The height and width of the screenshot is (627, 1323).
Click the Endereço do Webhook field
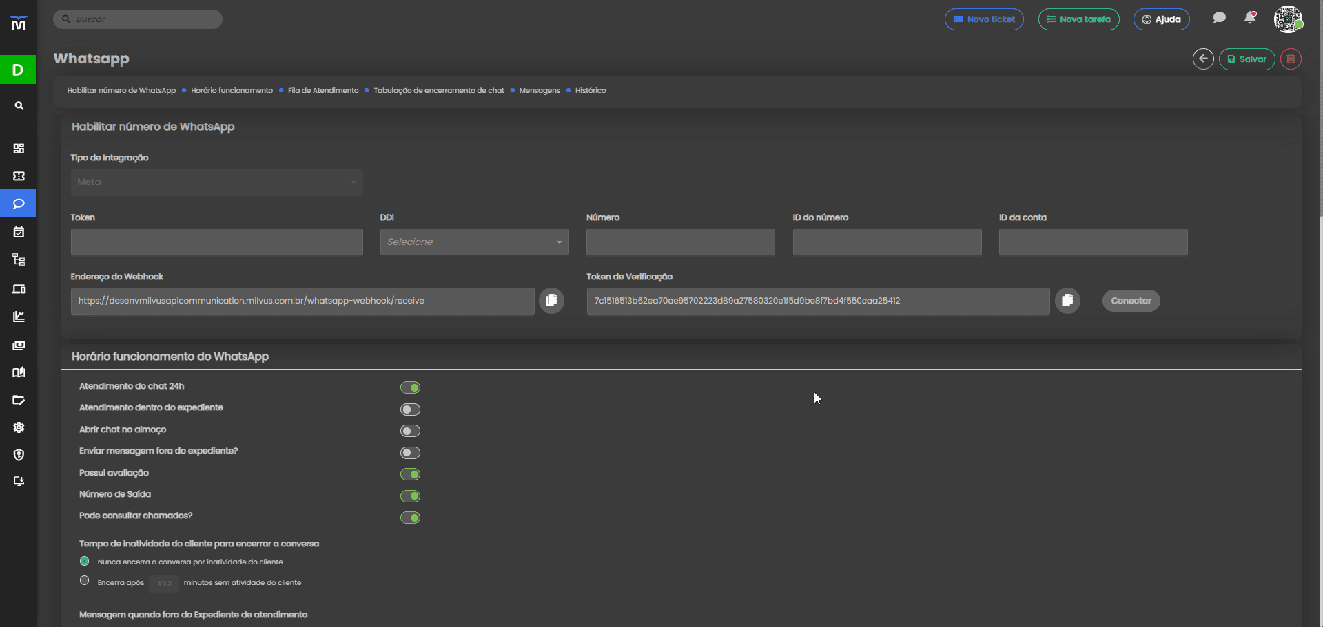(x=302, y=301)
